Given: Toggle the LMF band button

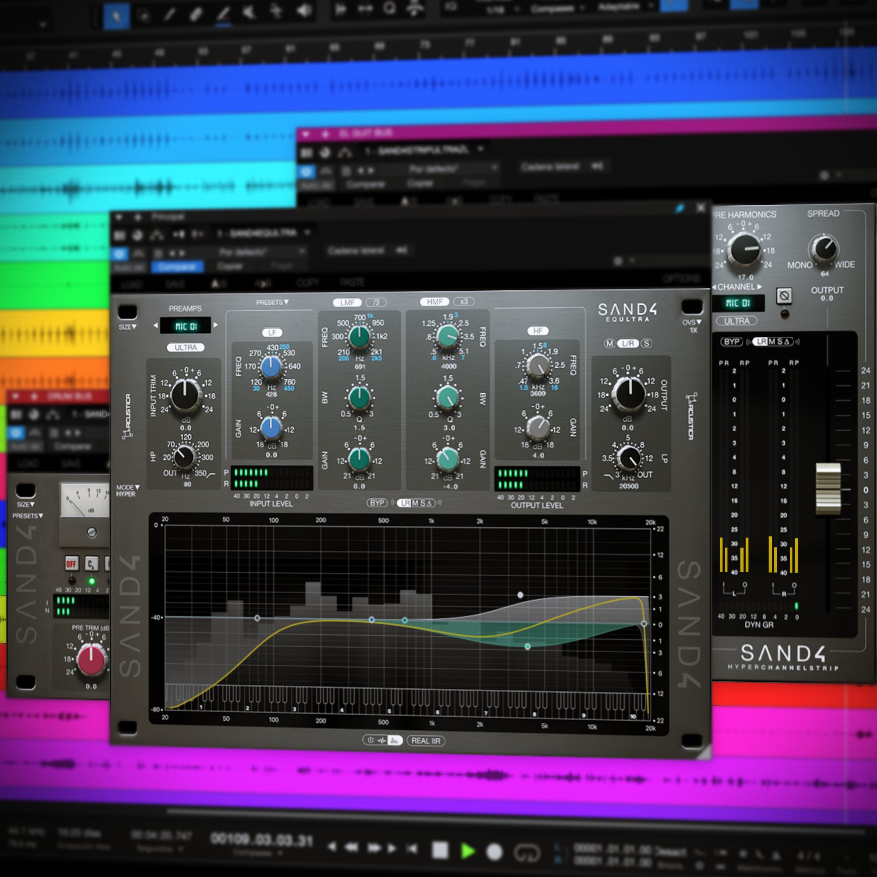Looking at the screenshot, I should tap(347, 302).
